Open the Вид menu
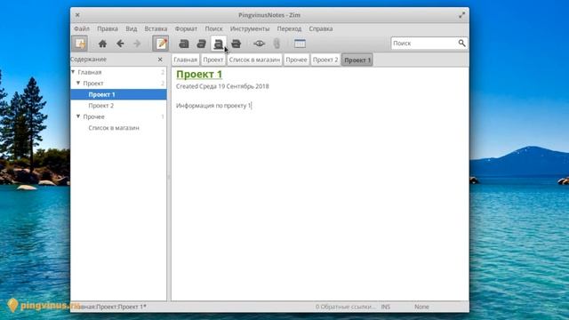The height and width of the screenshot is (320, 569). click(132, 28)
